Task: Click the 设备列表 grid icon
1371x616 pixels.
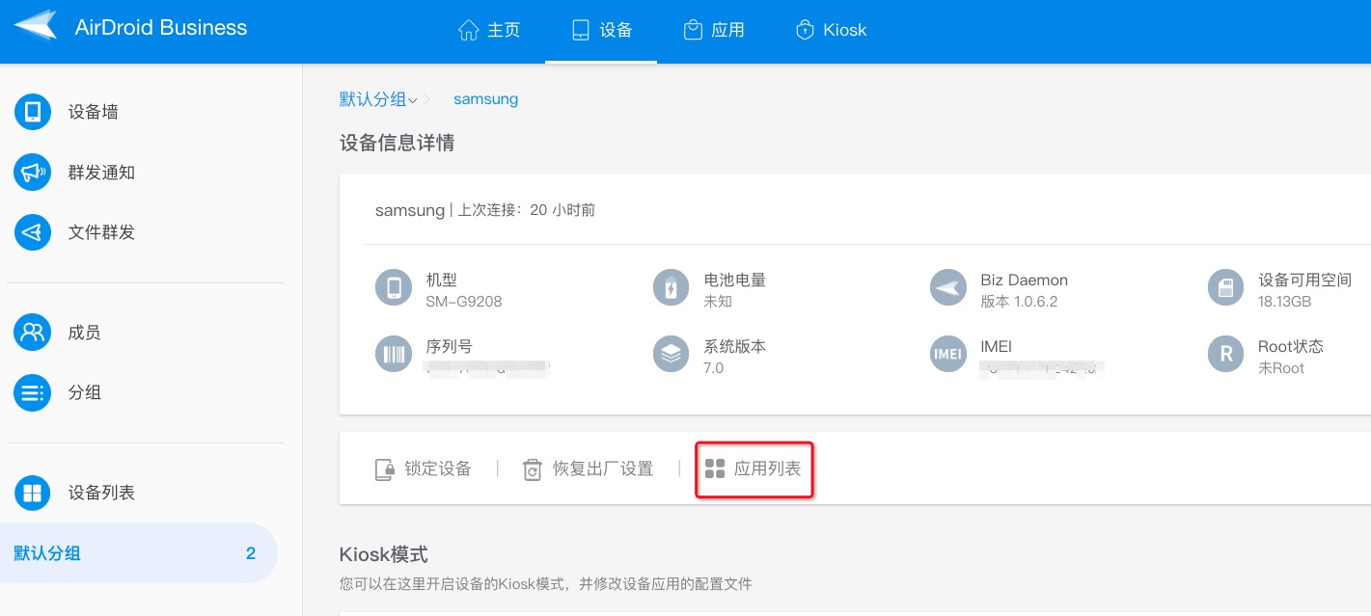Action: (33, 493)
